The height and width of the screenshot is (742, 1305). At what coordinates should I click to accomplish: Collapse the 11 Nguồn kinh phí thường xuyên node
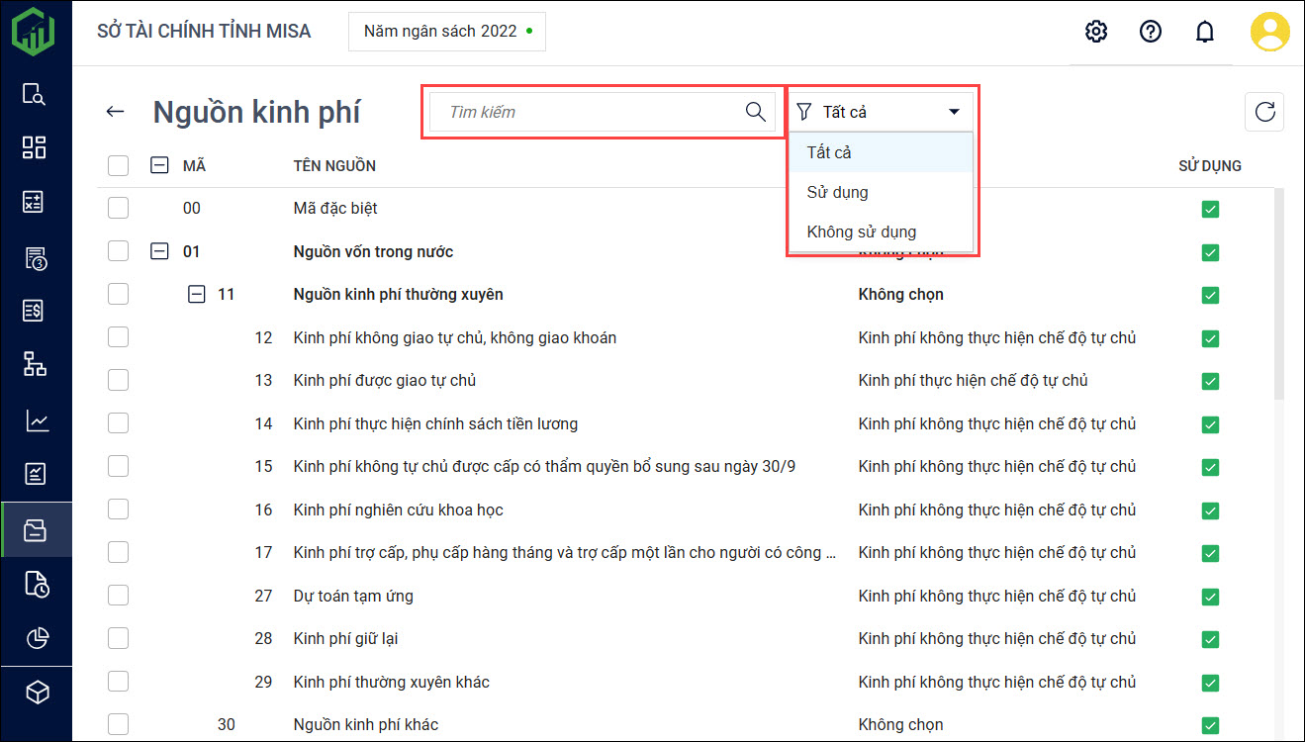[x=197, y=294]
